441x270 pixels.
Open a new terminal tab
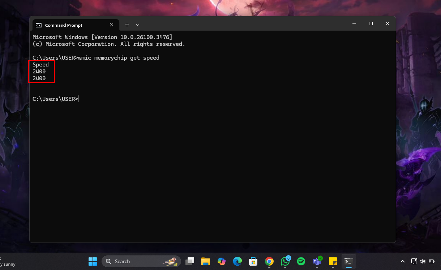[x=127, y=25]
